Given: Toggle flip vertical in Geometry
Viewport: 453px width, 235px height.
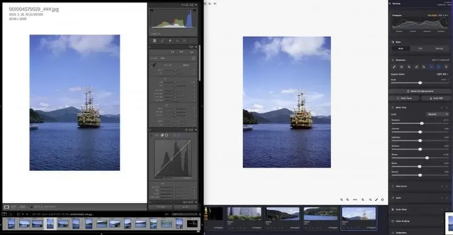Looking at the screenshot, I should point(438,66).
